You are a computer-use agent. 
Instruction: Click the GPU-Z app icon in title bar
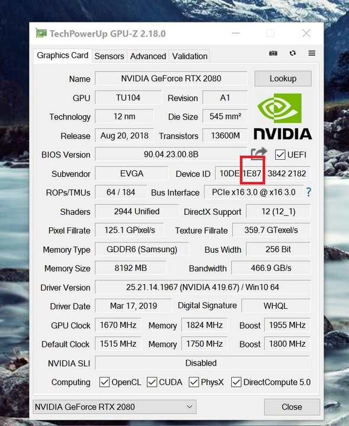click(41, 33)
